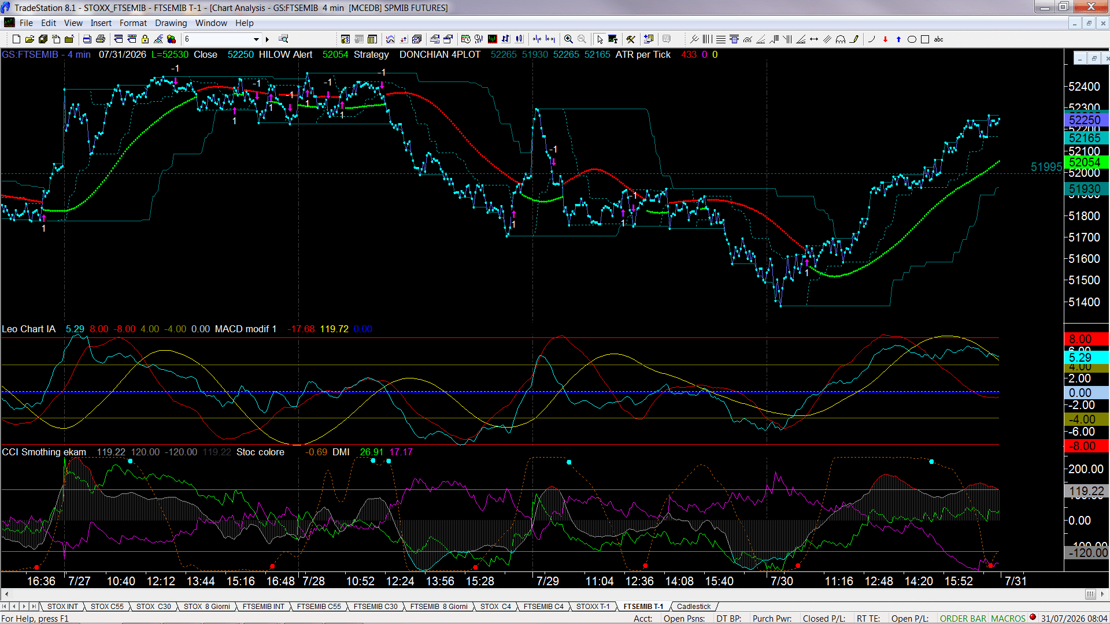
Task: Select the pointer arrow tool
Action: pos(600,39)
